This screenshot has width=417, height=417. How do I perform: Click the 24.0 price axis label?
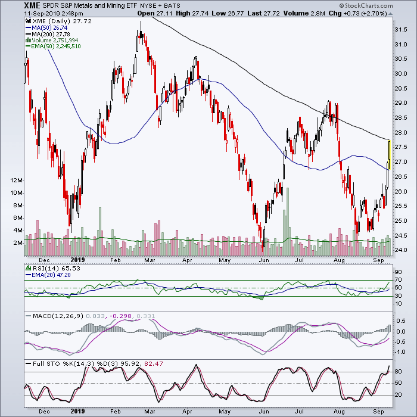coord(401,250)
